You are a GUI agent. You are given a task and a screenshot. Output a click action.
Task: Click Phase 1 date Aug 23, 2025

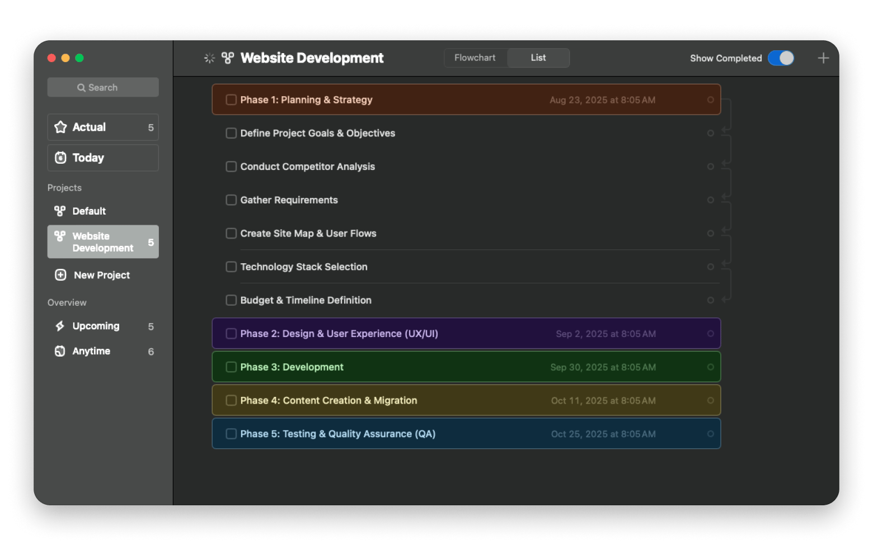pos(602,100)
